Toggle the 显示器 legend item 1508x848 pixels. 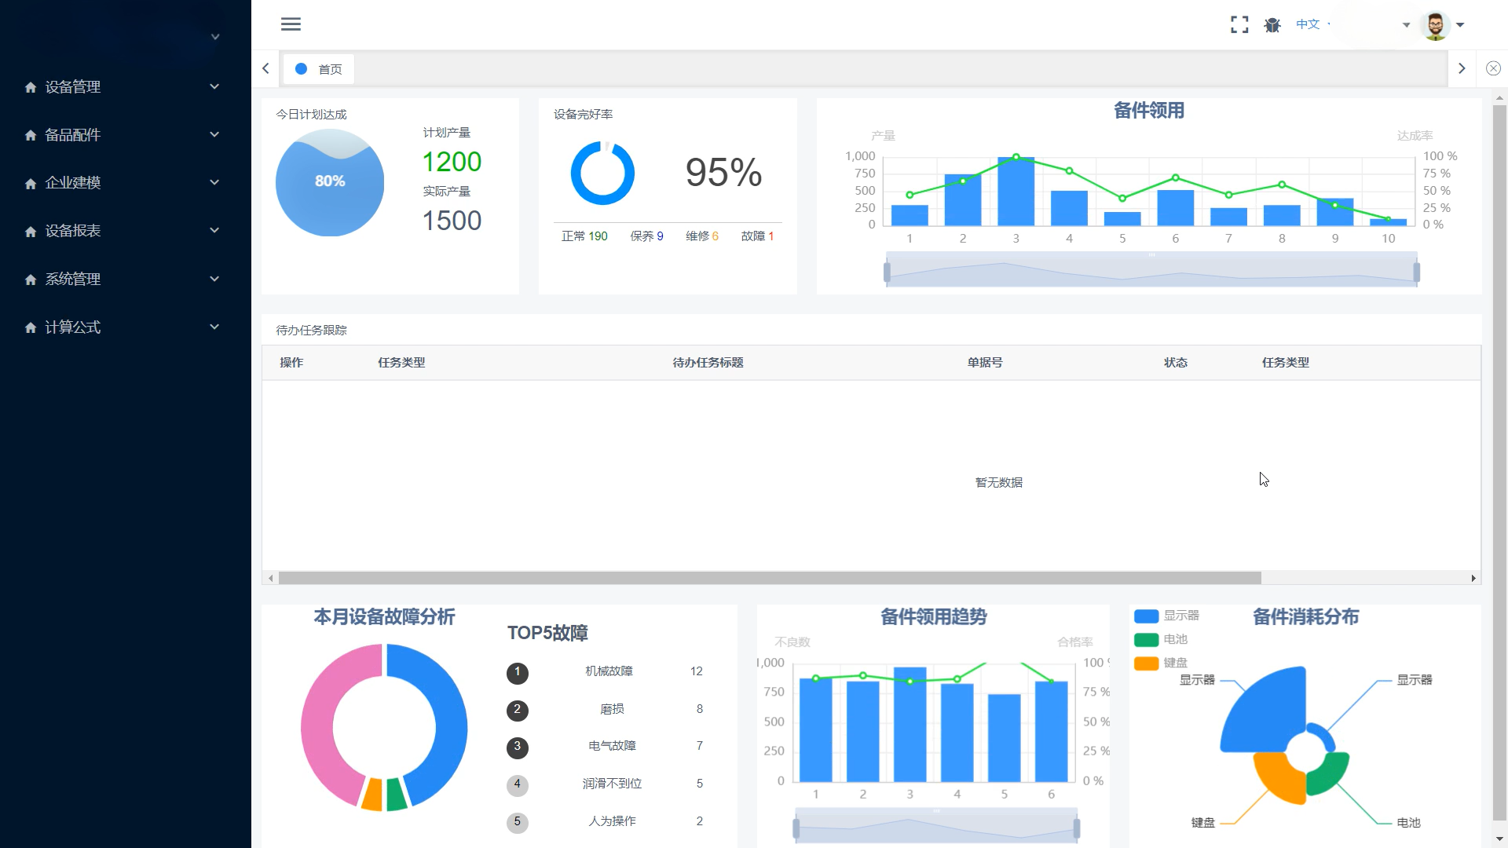1166,616
